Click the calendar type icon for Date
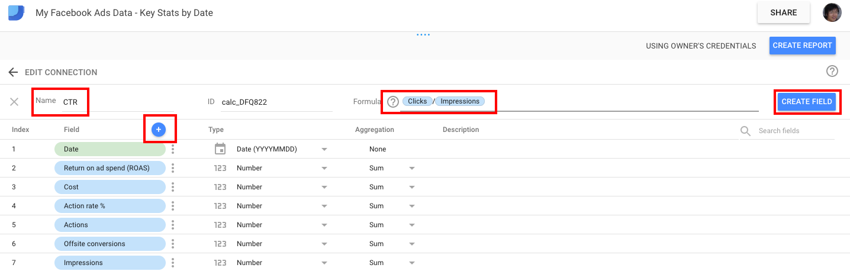Image resolution: width=850 pixels, height=271 pixels. click(220, 149)
